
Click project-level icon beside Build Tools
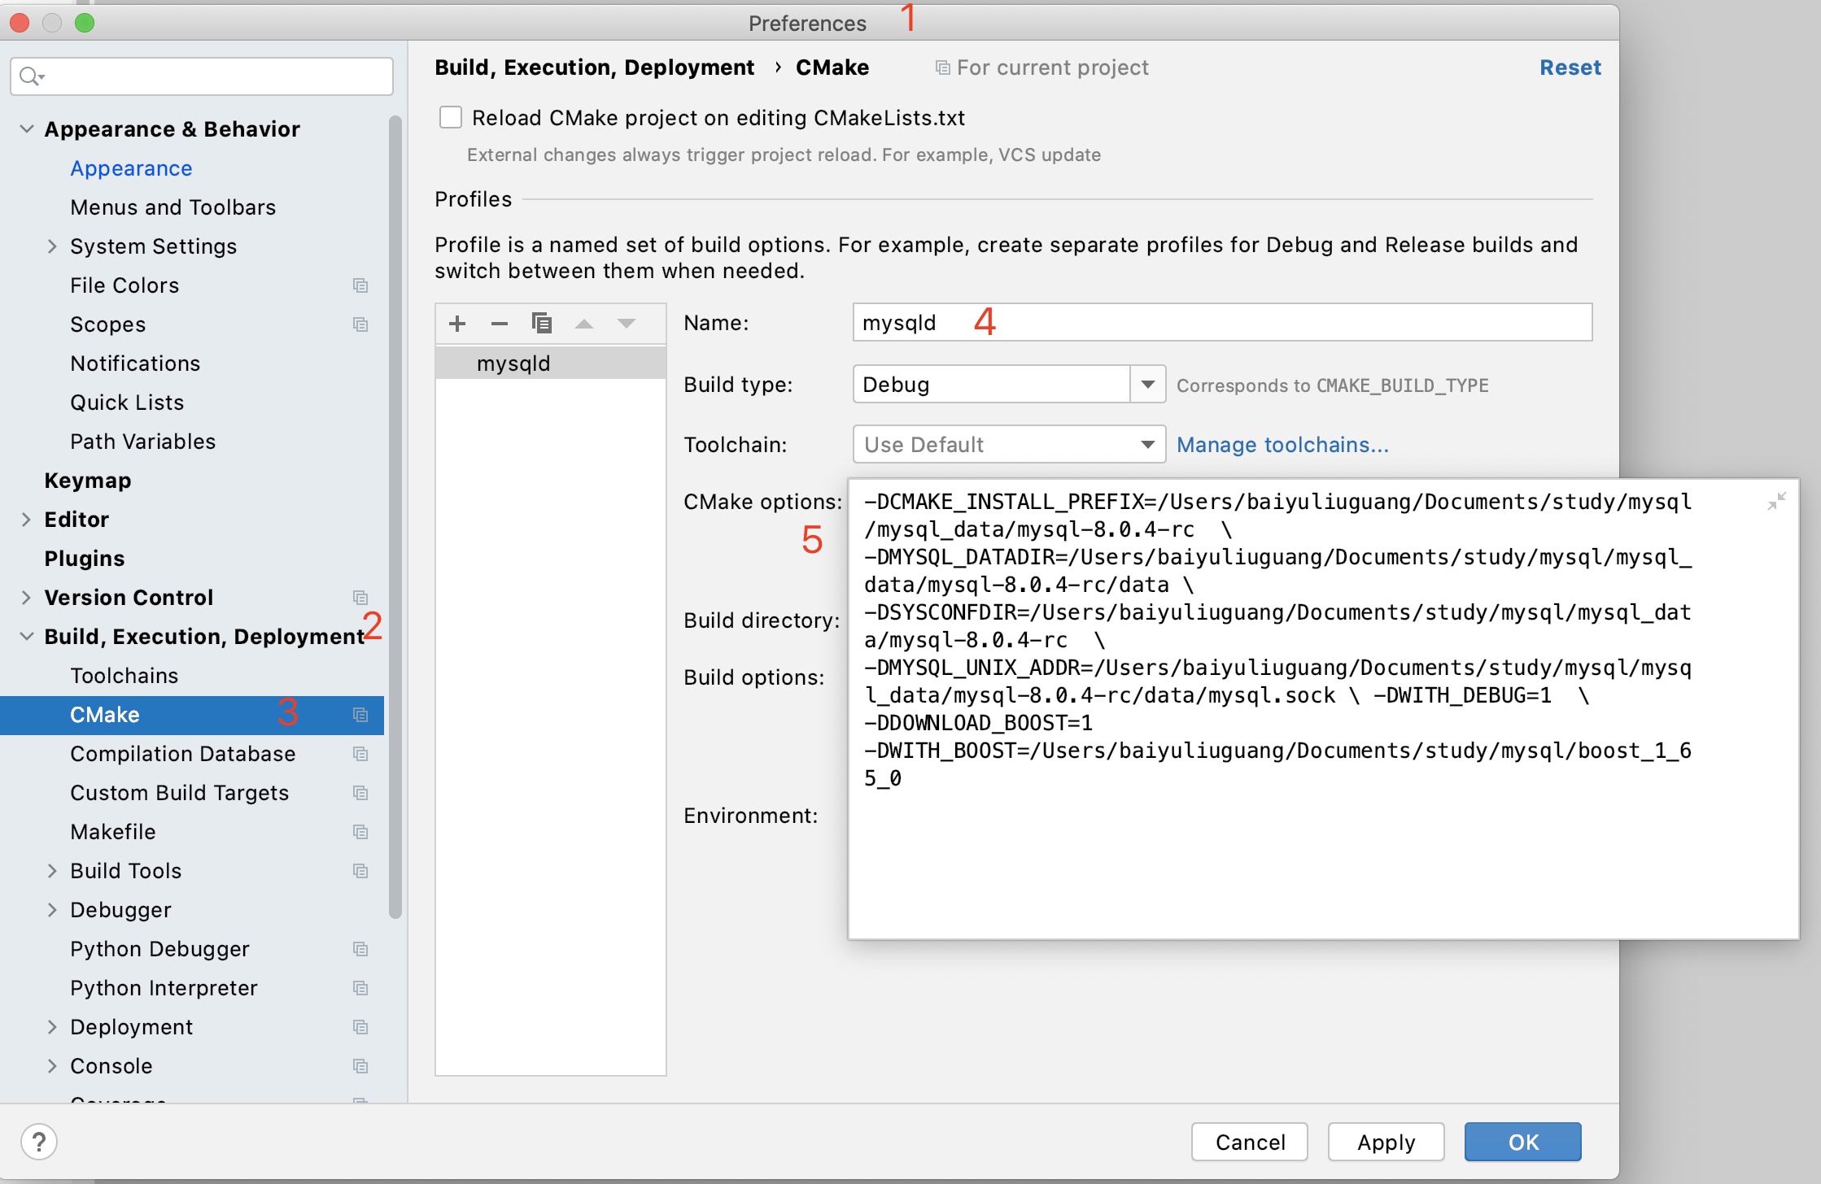[360, 871]
